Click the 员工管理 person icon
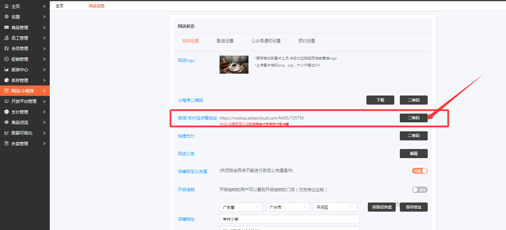Screen dimensions: 506x230 (6, 38)
